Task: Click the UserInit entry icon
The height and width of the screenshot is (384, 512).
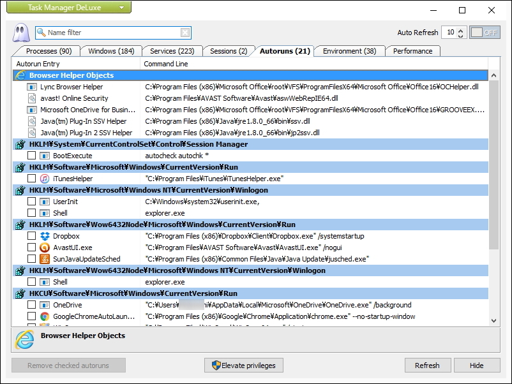Action: (45, 202)
